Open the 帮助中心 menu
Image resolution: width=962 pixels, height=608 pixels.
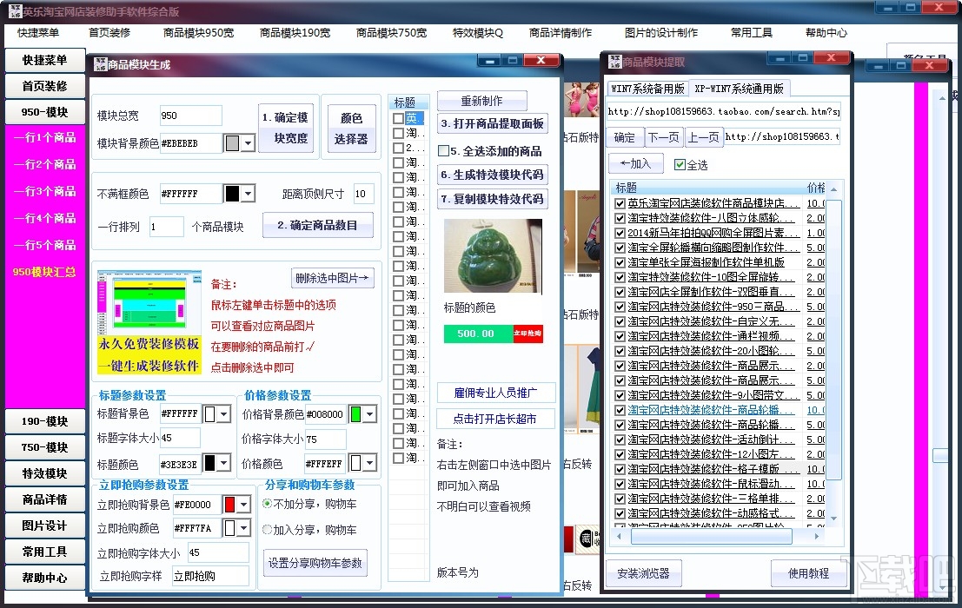(826, 32)
